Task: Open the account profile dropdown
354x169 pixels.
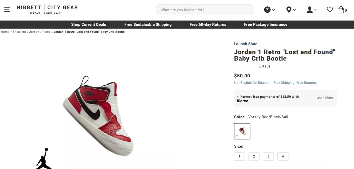Action: coord(312,10)
